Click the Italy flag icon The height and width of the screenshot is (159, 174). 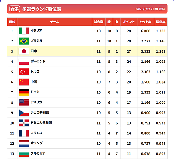coord(24,31)
